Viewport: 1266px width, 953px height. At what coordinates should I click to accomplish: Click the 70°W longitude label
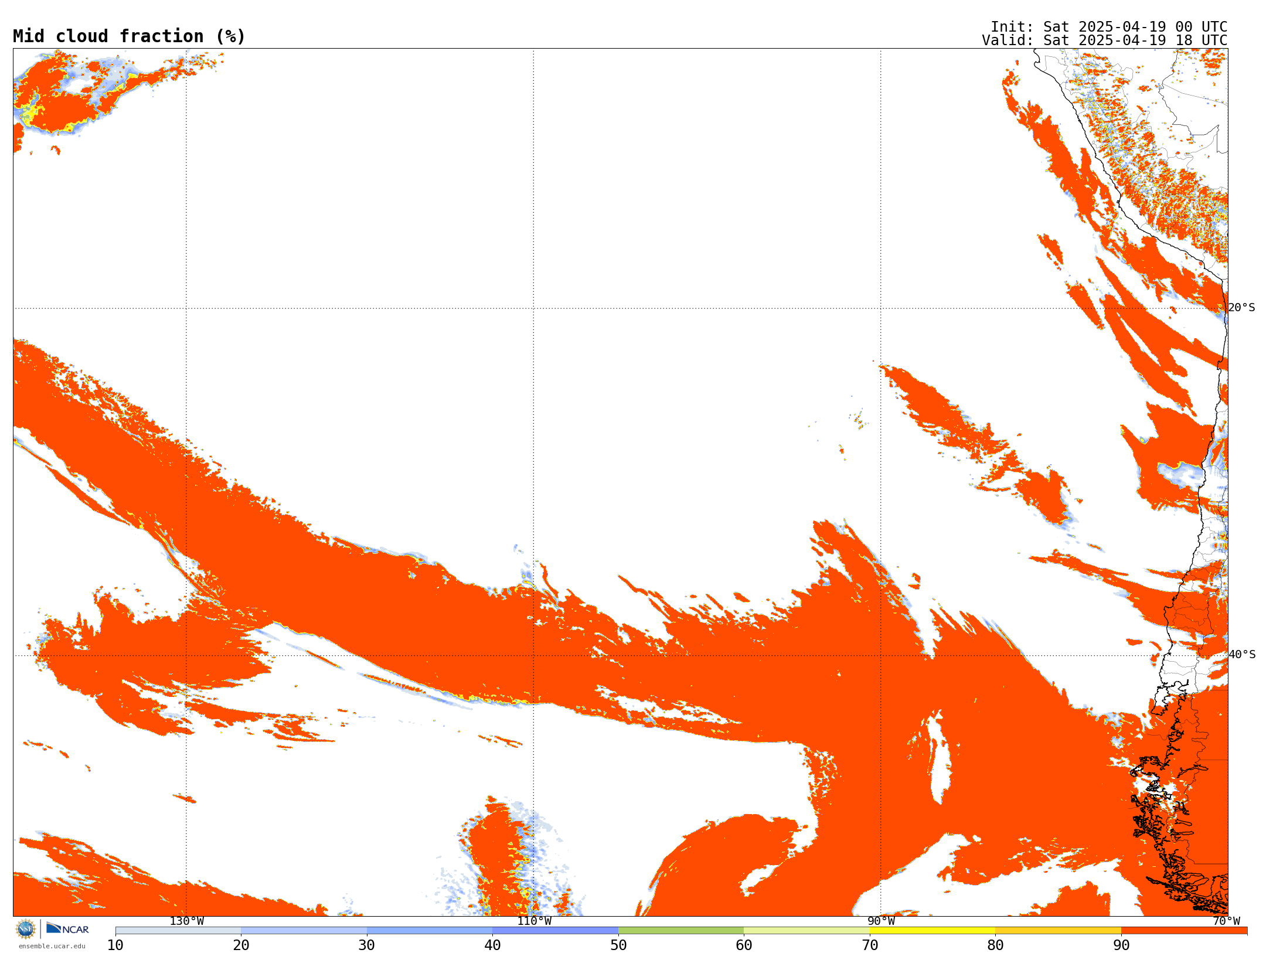[1226, 921]
